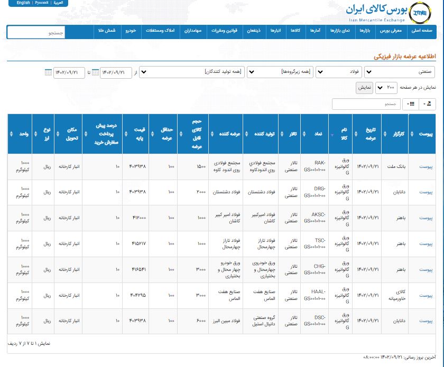
Task: Sort by حداقل عرضه (minimum offering) column
Action: coord(163,134)
